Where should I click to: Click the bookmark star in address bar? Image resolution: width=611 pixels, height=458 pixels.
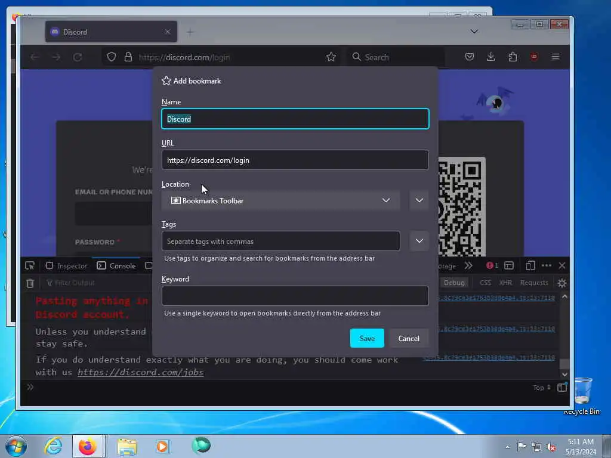click(x=331, y=57)
